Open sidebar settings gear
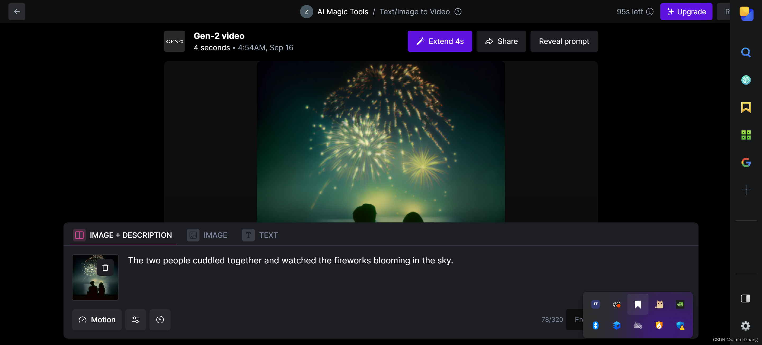The height and width of the screenshot is (345, 762). point(745,326)
